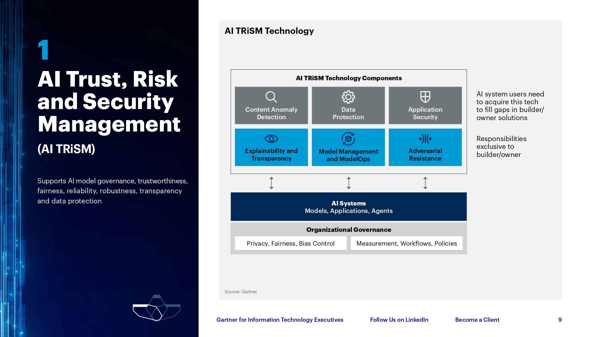Select the Organizational Governance header
This screenshot has width=599, height=337.
(348, 230)
